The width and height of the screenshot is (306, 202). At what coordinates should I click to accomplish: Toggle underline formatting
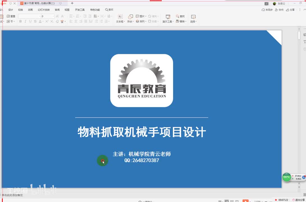pos(30,21)
